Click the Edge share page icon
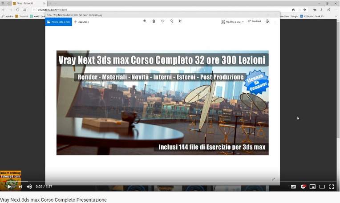Image resolution: width=340 pixels, height=203 pixels. 329,10
